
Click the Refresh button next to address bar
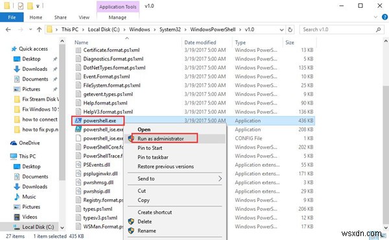pos(290,30)
